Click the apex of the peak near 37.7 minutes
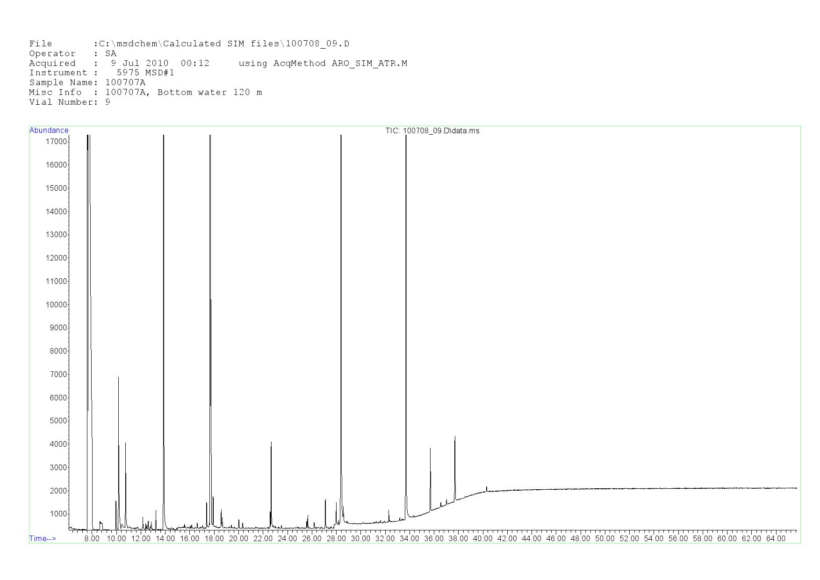820x580 pixels. click(455, 437)
